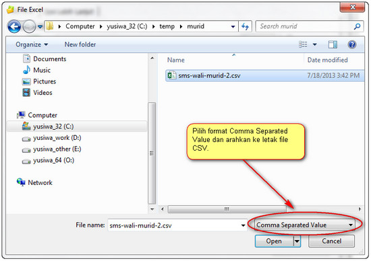Expand the address bar history dropdown
The image size is (371, 261).
[x=233, y=27]
